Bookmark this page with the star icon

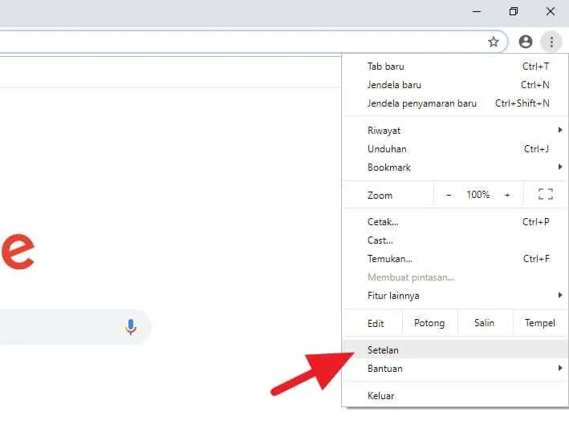(493, 42)
